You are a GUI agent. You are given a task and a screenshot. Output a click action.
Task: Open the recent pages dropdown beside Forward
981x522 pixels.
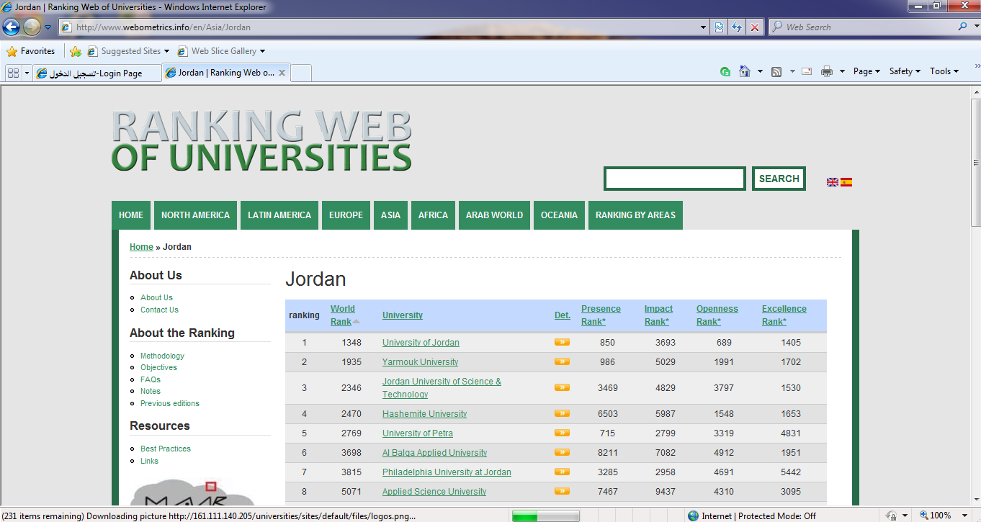tap(48, 27)
